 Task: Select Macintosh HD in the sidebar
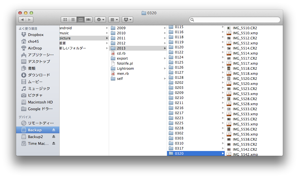[40, 102]
